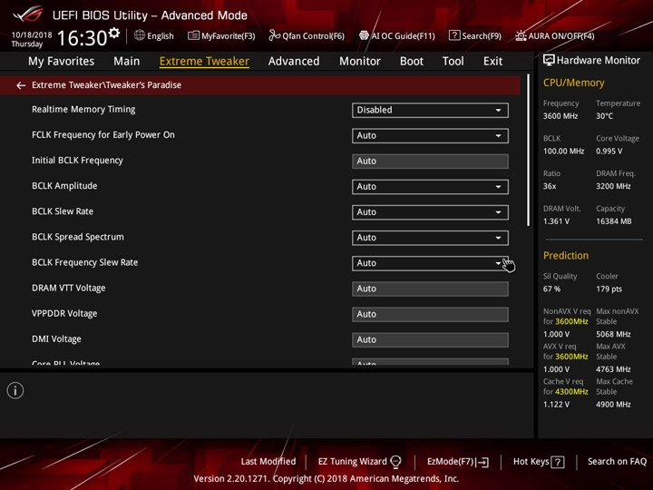653x490 pixels.
Task: Click the globe language icon
Action: click(x=140, y=35)
